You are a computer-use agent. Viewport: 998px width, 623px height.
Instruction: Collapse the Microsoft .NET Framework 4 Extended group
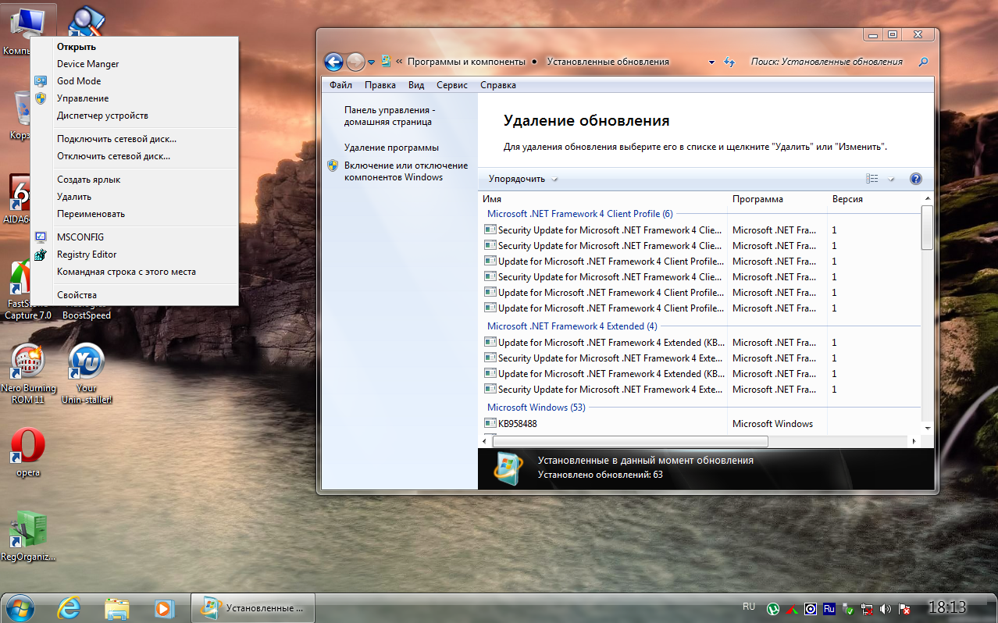(572, 326)
